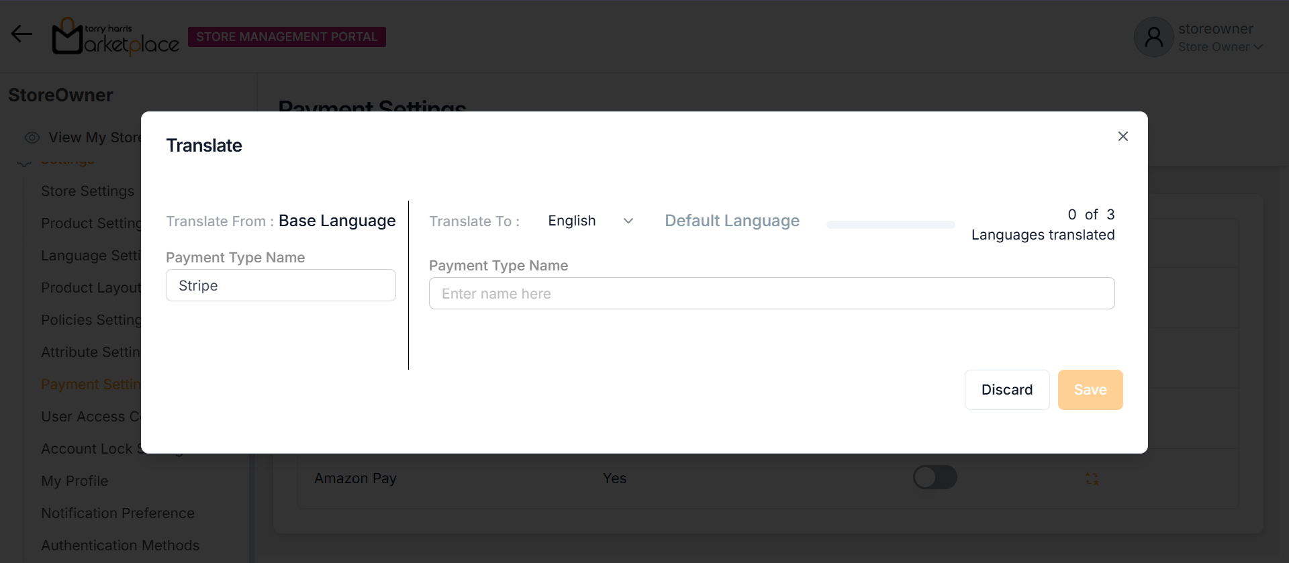Click the dropdown chevron next to English
Image resolution: width=1289 pixels, height=563 pixels.
pos(628,221)
